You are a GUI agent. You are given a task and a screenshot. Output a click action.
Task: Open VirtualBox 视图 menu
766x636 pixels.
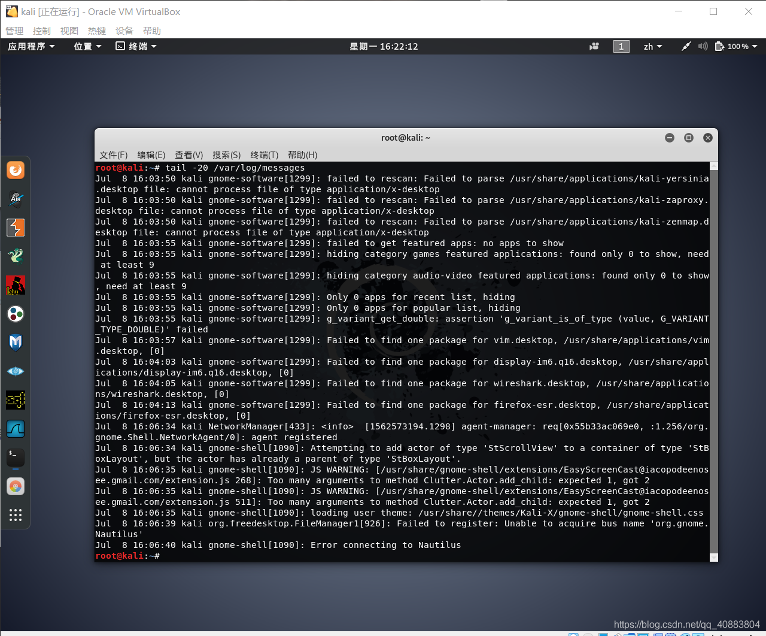pos(69,31)
